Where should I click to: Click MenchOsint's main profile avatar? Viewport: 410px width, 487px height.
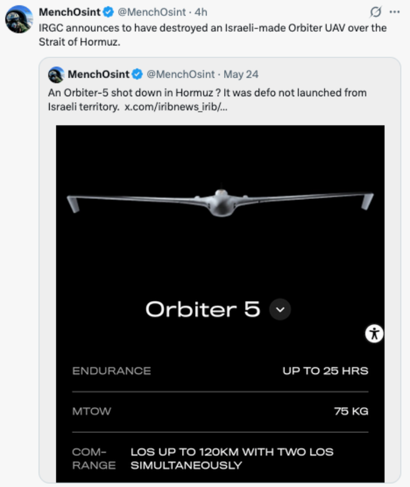tap(19, 19)
